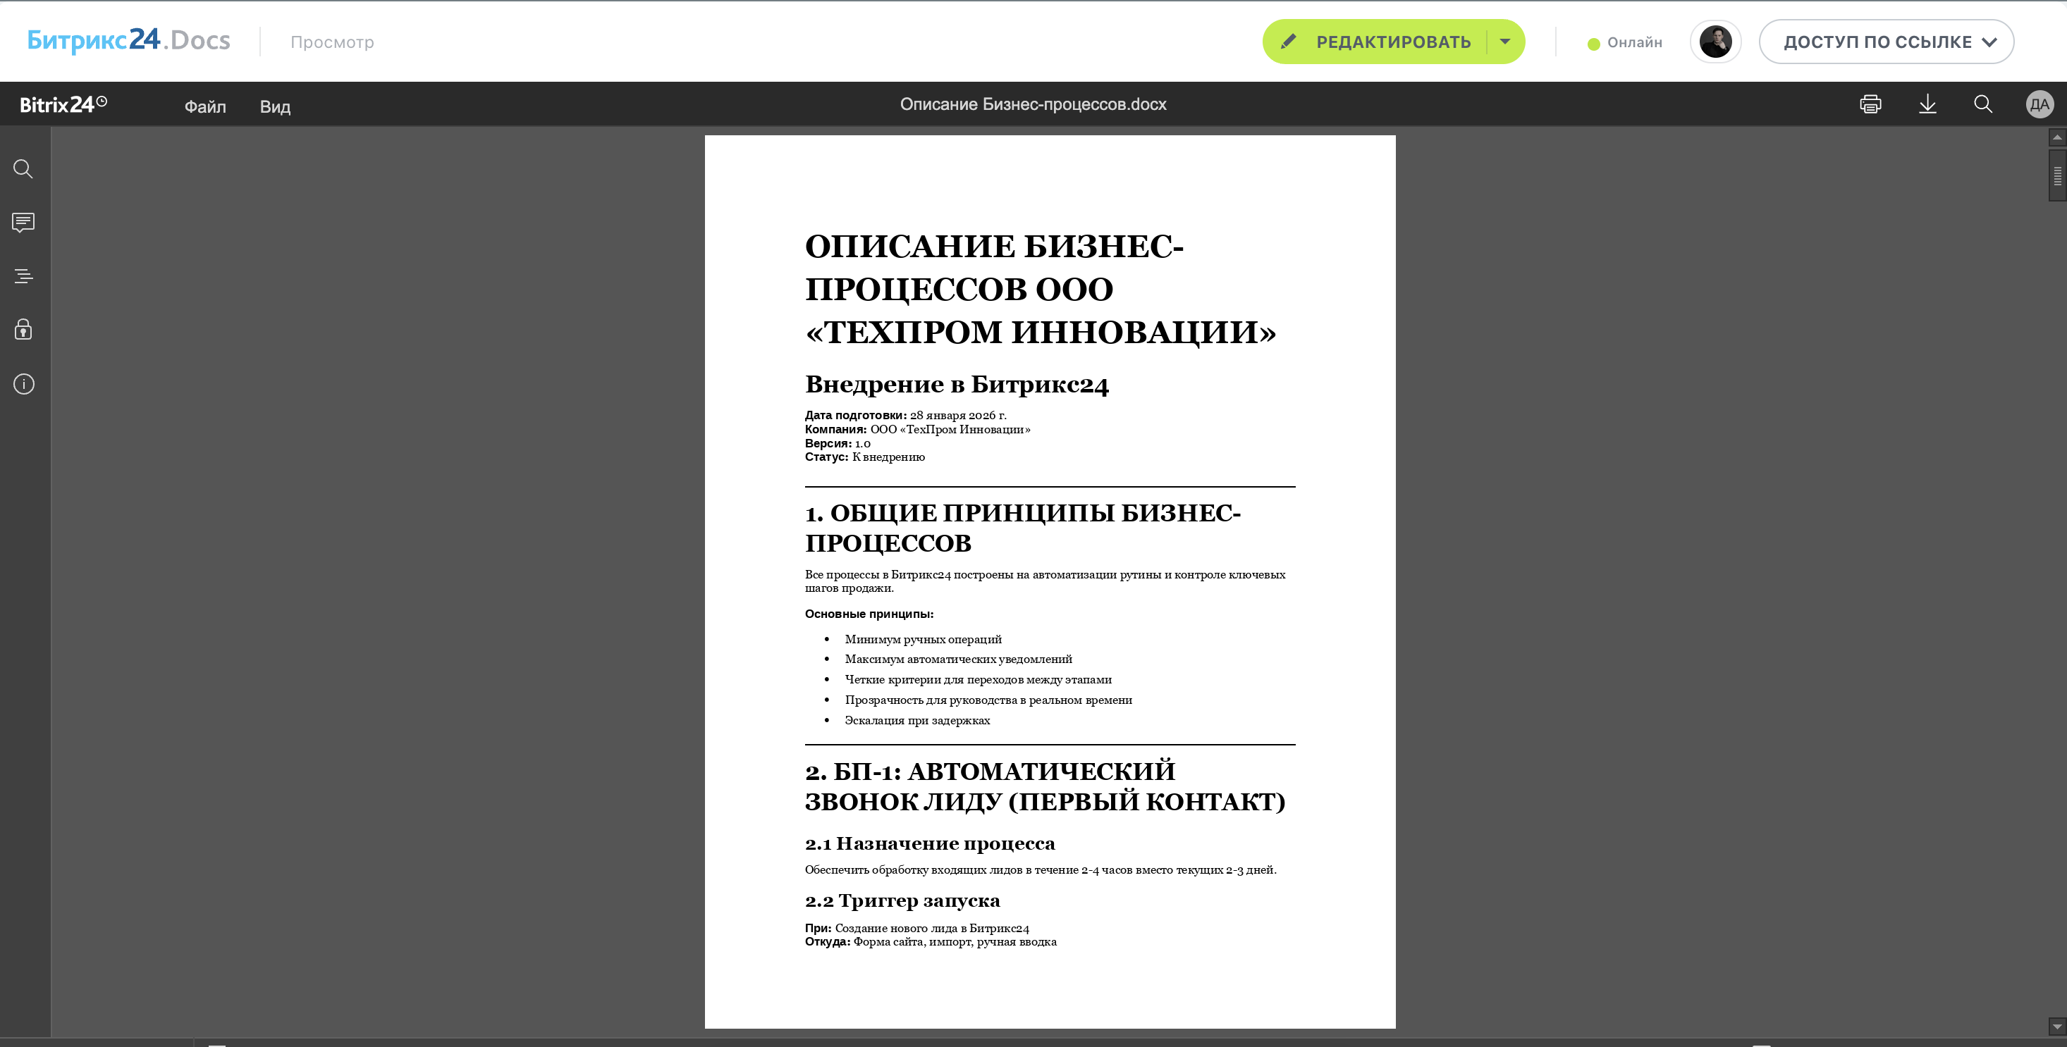Open the Файл menu
The height and width of the screenshot is (1047, 2067).
205,106
